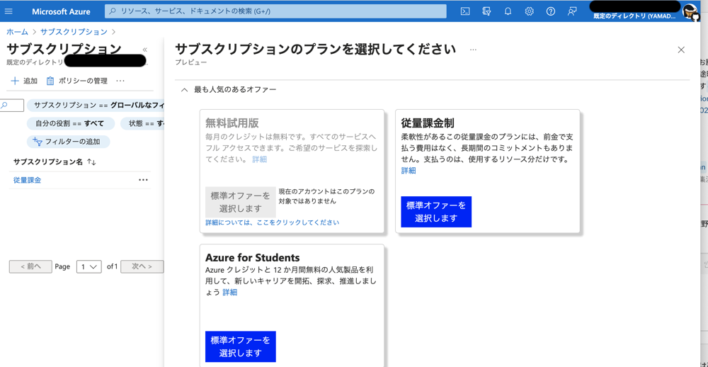This screenshot has width=708, height=367.
Task: Open directories and subscriptions filter icon
Action: pyautogui.click(x=486, y=11)
